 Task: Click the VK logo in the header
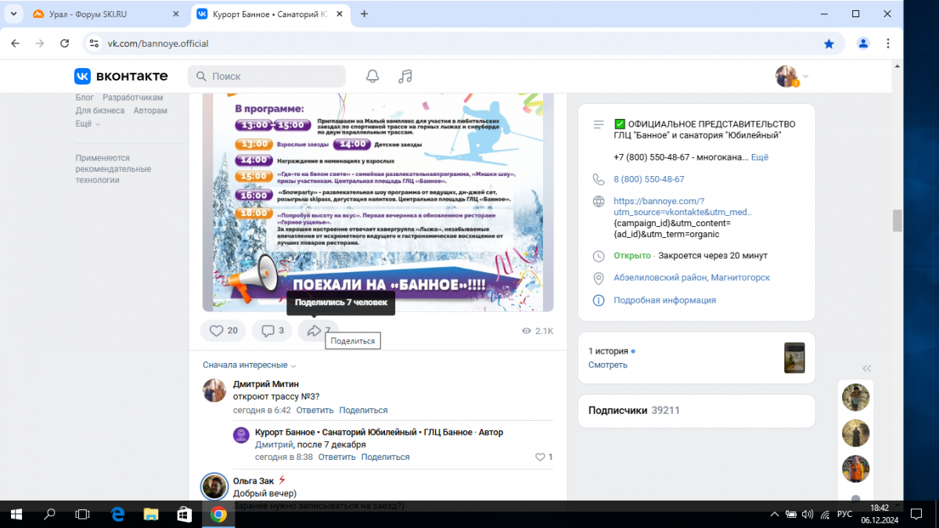121,76
